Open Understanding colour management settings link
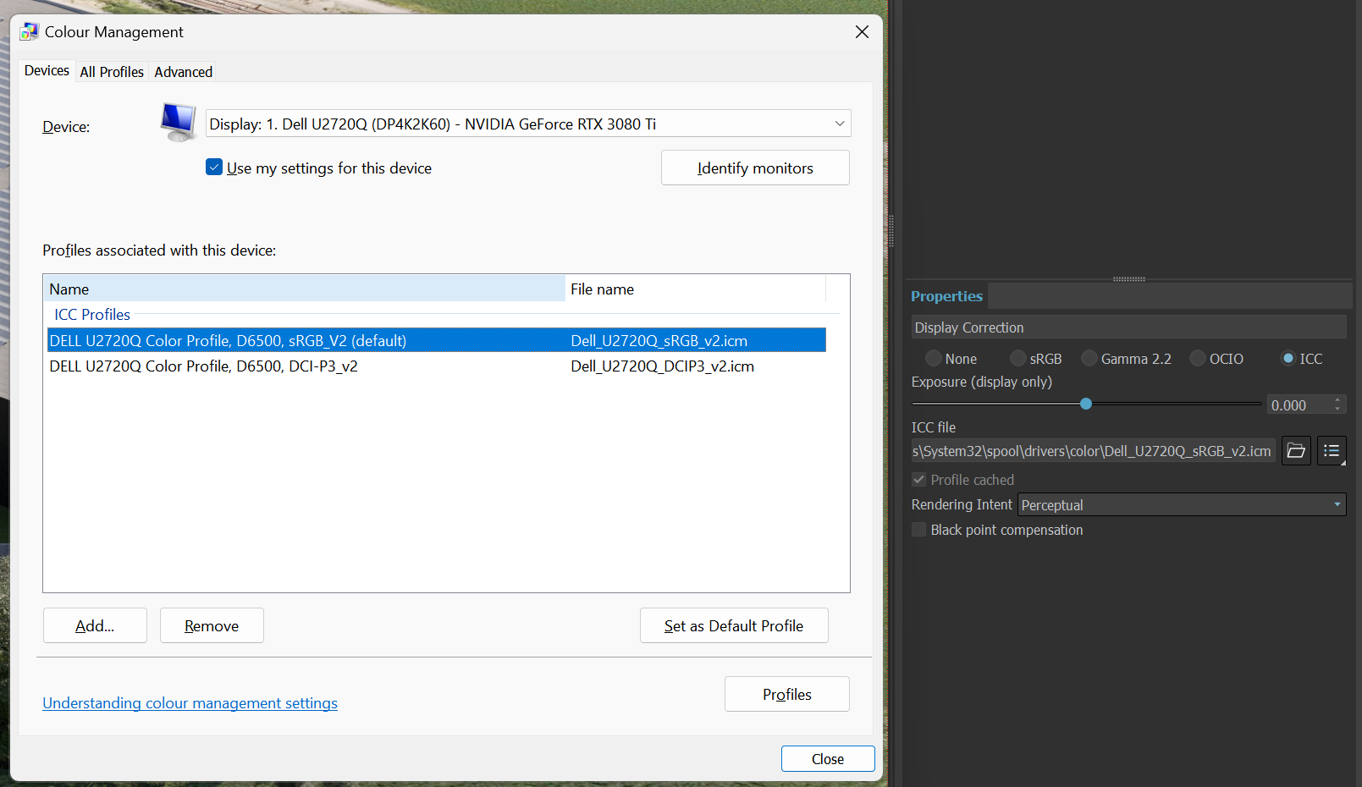1362x787 pixels. tap(190, 703)
